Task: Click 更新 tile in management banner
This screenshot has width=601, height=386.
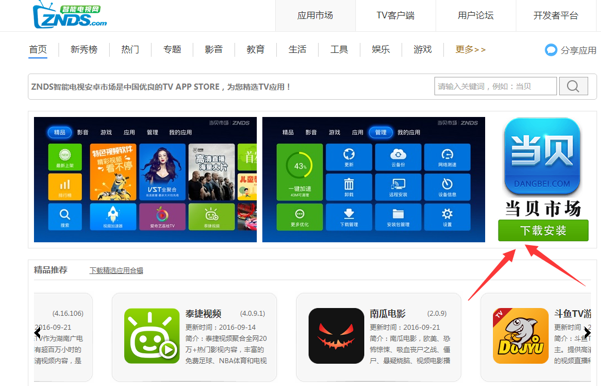Action: [349, 157]
